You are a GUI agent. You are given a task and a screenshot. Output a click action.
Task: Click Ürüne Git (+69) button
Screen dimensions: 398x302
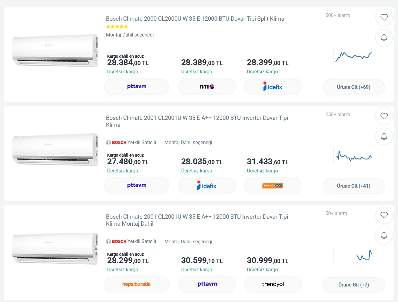[x=353, y=87]
